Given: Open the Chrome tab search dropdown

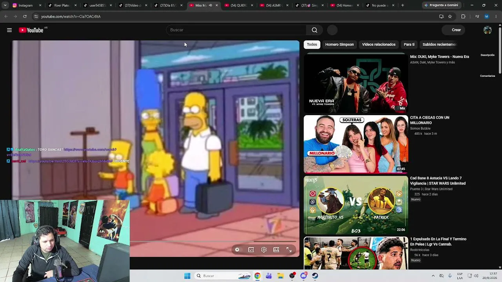Looking at the screenshot, I should (5, 5).
